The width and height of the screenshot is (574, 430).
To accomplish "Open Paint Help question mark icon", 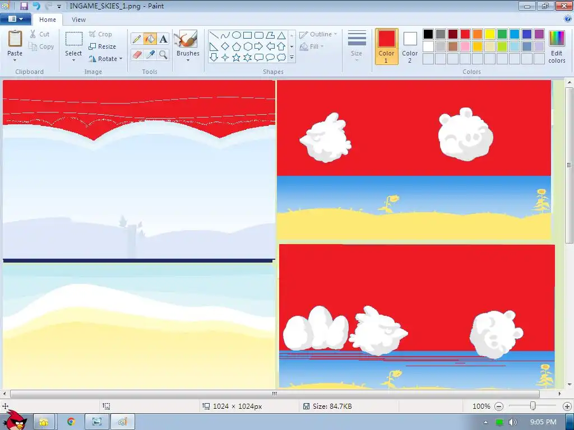I will (x=568, y=19).
